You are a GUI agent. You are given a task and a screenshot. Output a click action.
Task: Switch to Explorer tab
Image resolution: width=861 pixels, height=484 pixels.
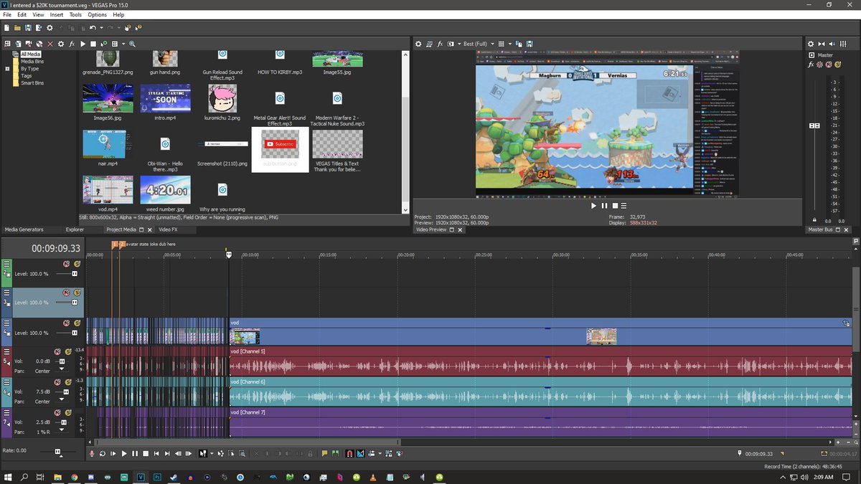[75, 229]
